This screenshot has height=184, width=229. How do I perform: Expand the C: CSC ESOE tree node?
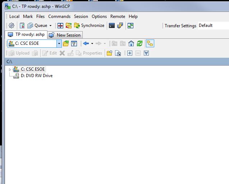pyautogui.click(x=10, y=69)
